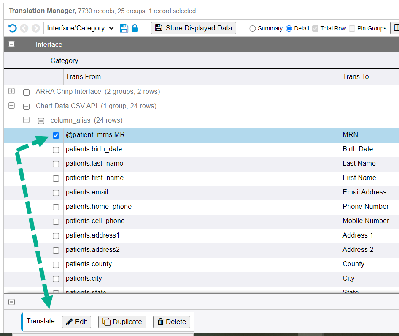Image resolution: width=399 pixels, height=336 pixels.
Task: Collapse the bottom action panel minus icon
Action: tap(12, 302)
